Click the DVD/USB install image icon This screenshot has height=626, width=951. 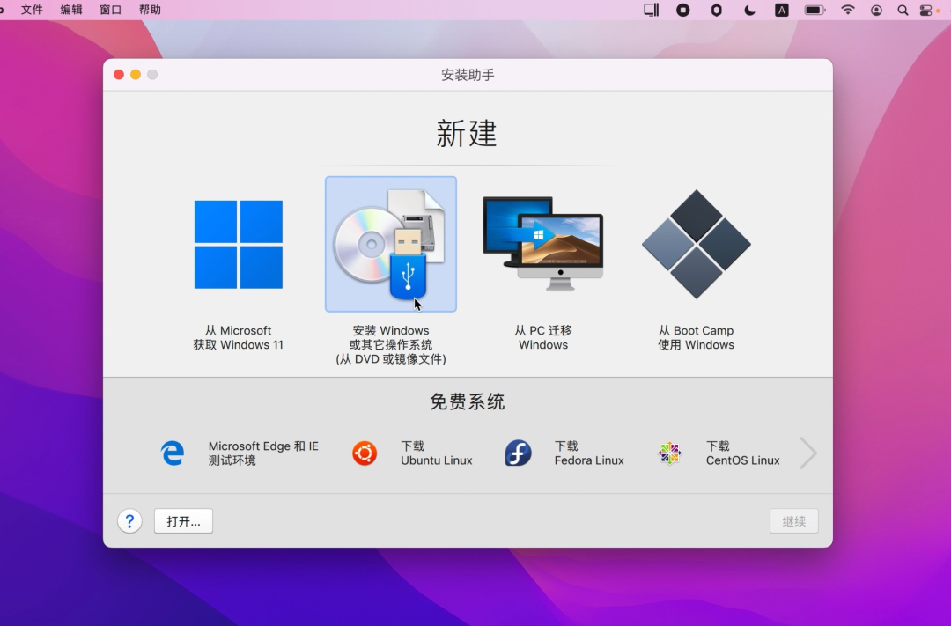tap(390, 244)
